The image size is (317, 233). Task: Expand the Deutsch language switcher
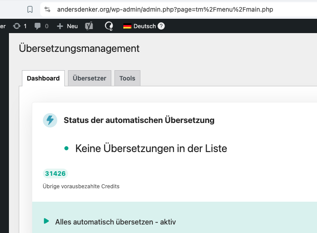pyautogui.click(x=144, y=26)
